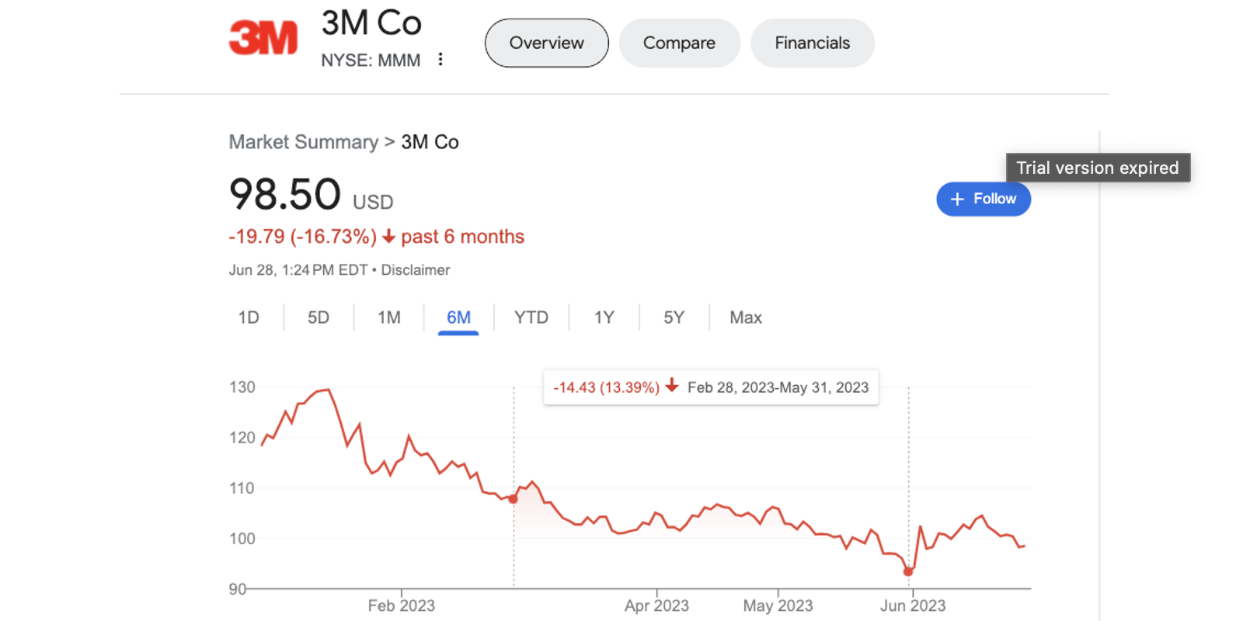The width and height of the screenshot is (1243, 621).
Task: Open the Overview tab
Action: pyautogui.click(x=546, y=43)
